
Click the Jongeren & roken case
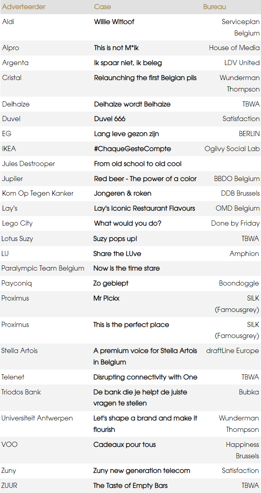click(122, 193)
